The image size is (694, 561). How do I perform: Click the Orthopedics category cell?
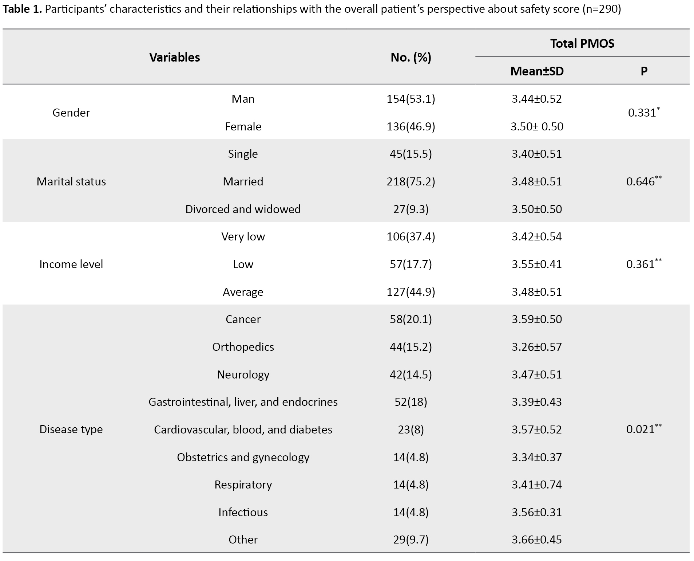(x=243, y=347)
